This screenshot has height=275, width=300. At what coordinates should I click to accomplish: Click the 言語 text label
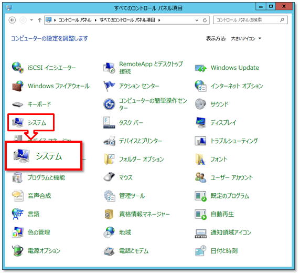[34, 214]
